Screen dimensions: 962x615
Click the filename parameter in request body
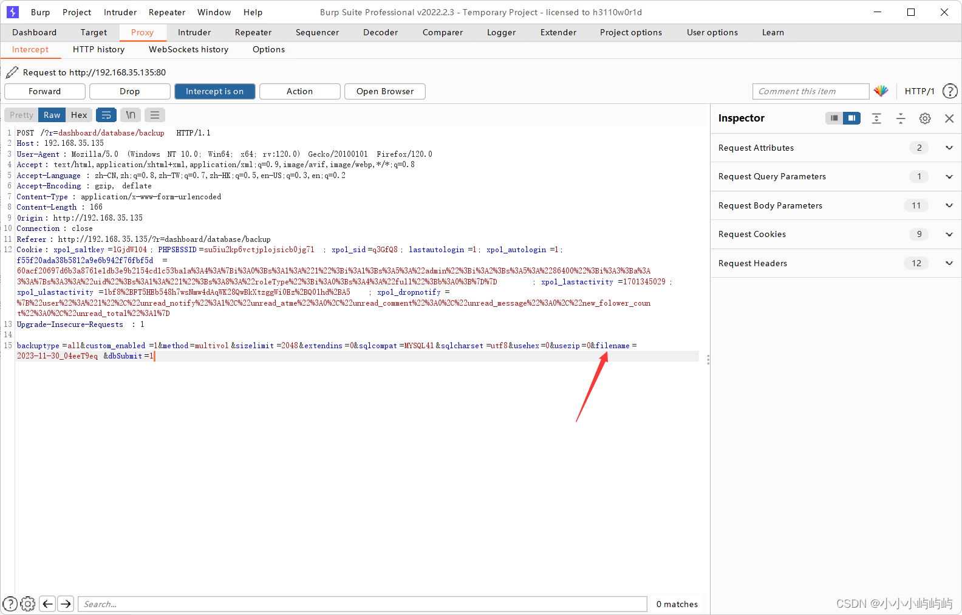[613, 346]
